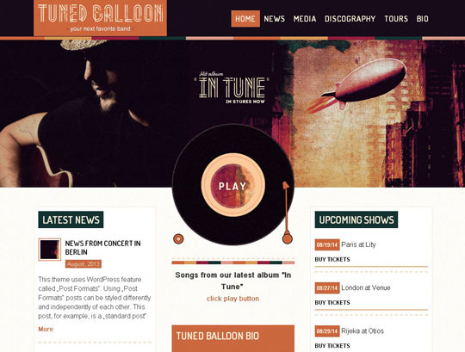Open News From Concert in Berlin headline

click(102, 248)
